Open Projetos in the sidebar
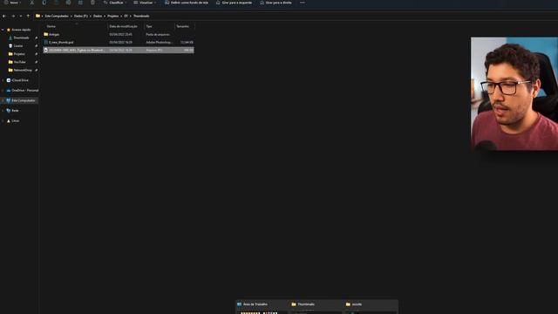 tap(19, 54)
